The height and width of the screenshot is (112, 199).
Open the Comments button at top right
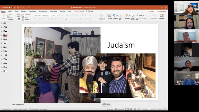(161, 12)
